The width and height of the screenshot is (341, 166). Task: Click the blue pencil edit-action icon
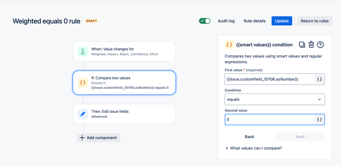pyautogui.click(x=83, y=114)
